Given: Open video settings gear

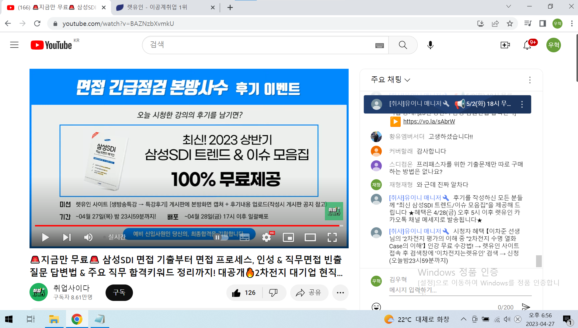Looking at the screenshot, I should click(266, 237).
